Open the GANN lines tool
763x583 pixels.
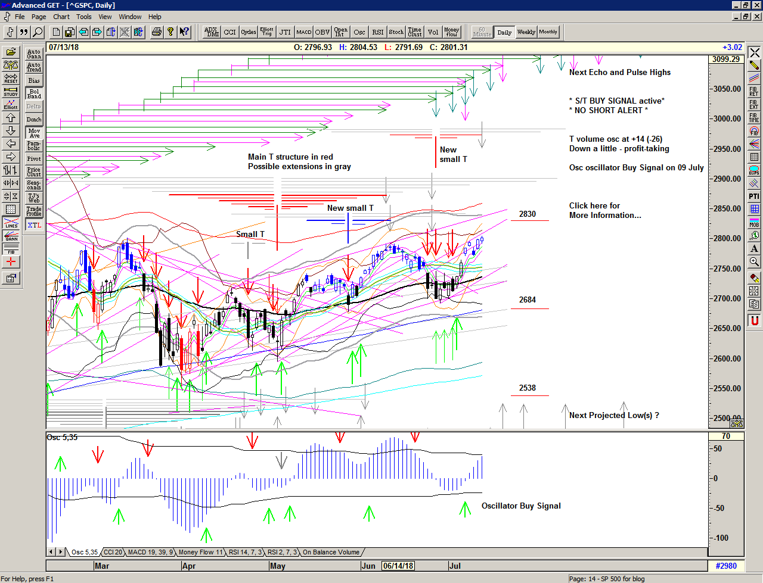(x=11, y=236)
